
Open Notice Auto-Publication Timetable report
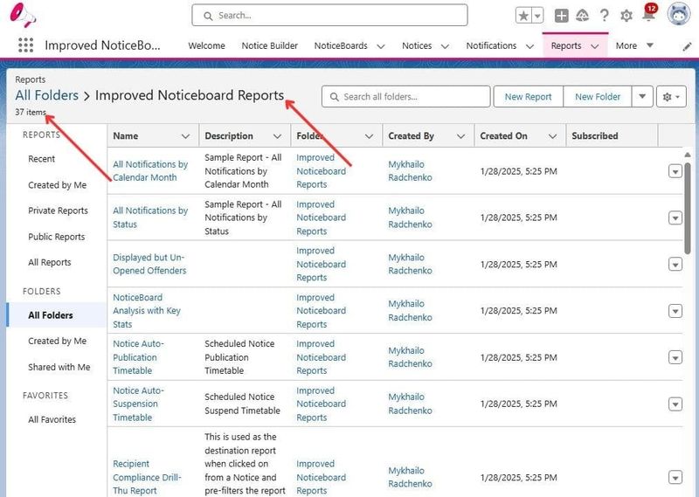tap(138, 357)
